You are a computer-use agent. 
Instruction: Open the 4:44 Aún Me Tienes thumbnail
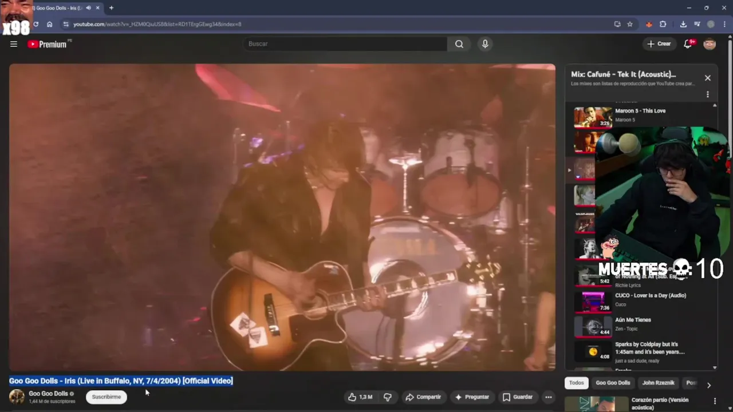coord(593,326)
